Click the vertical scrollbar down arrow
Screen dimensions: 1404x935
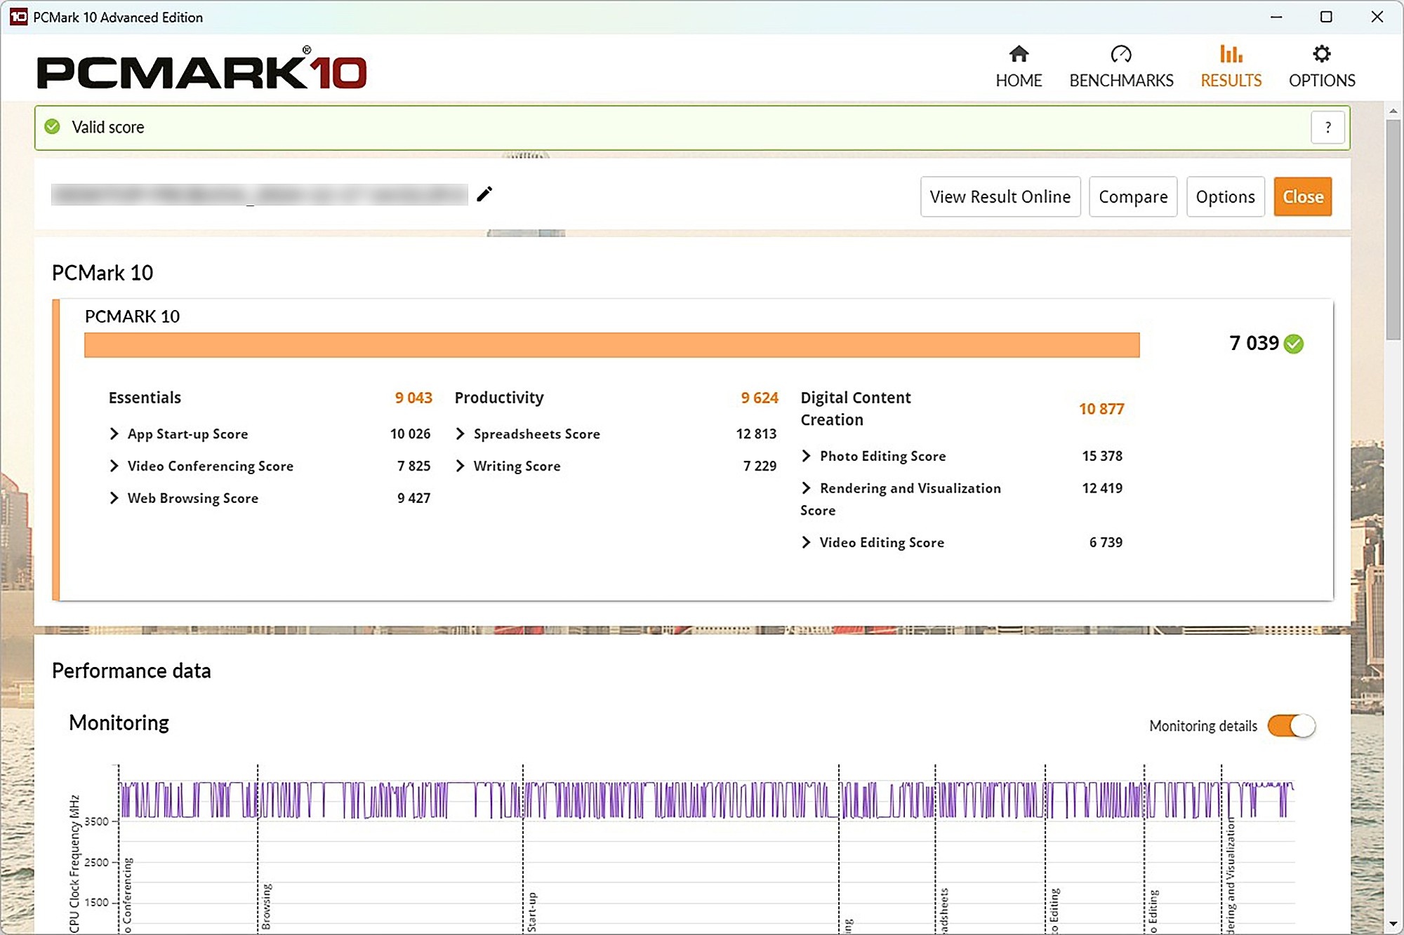pos(1393,924)
